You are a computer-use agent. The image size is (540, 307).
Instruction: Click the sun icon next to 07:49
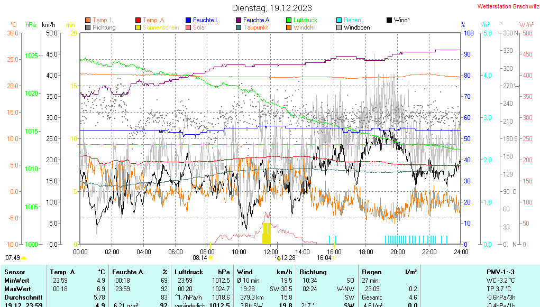pyautogui.click(x=24, y=258)
